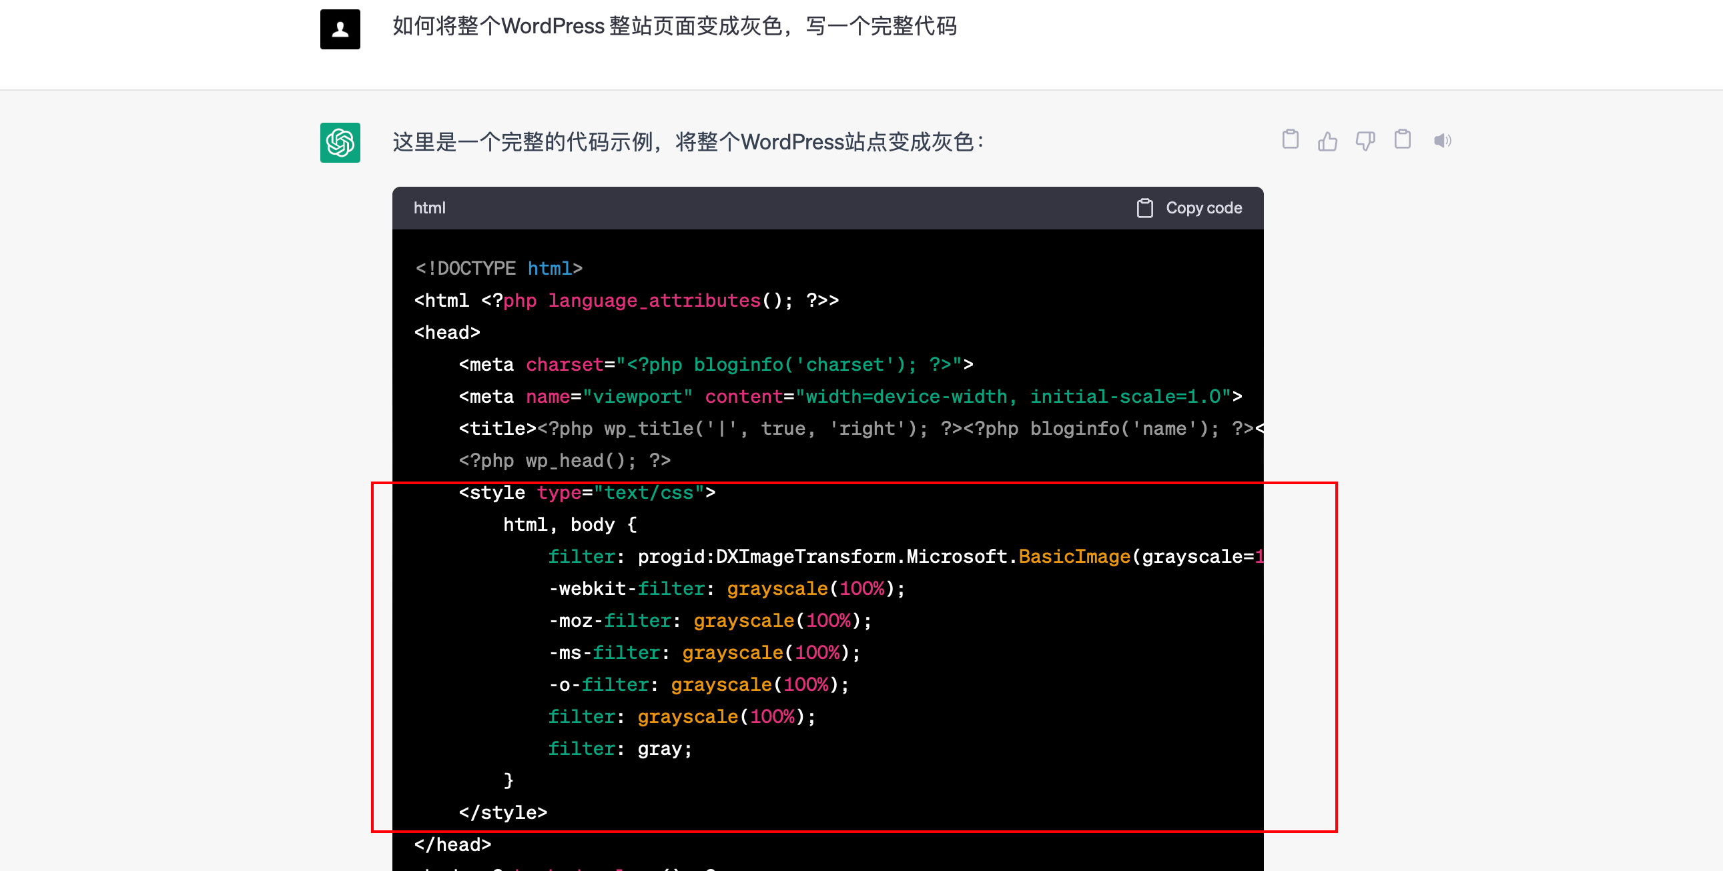Click the -webkit-filter grayscale line
Viewport: 1723px width, 871px height.
(x=727, y=590)
